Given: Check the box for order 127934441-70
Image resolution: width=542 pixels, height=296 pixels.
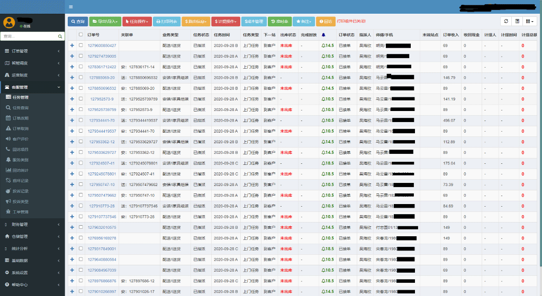Looking at the screenshot, I should coord(80,120).
